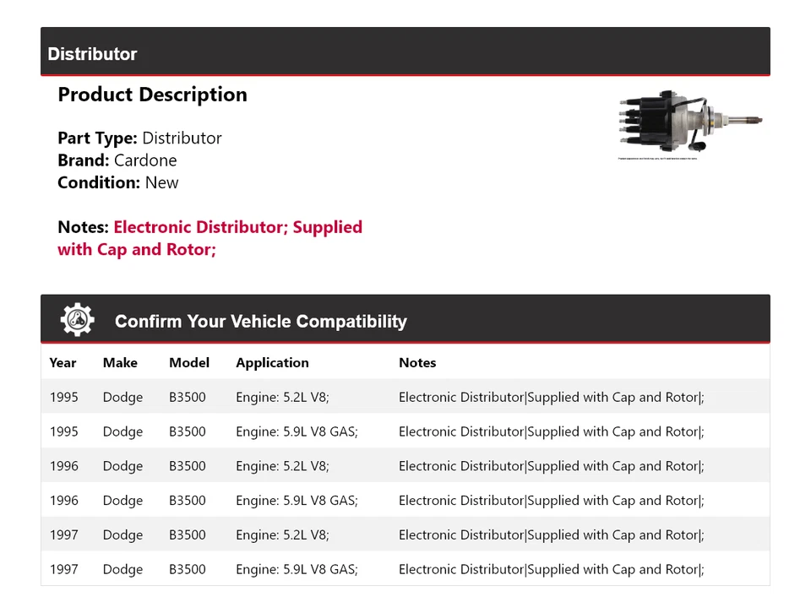Click the Condition: New line
811x613 pixels.
click(118, 182)
